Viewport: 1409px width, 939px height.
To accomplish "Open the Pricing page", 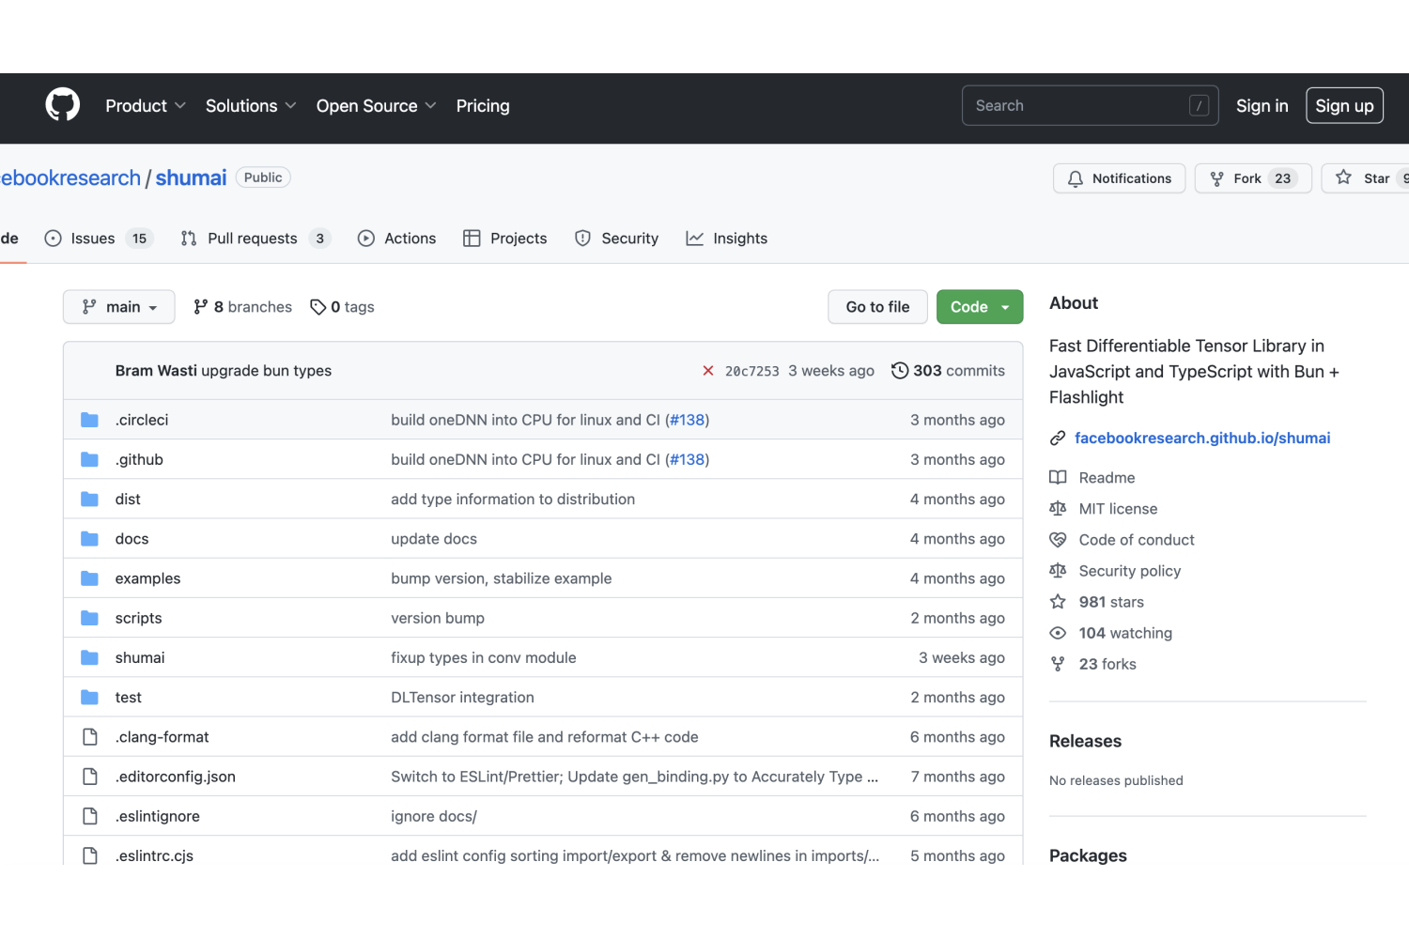I will coord(483,106).
